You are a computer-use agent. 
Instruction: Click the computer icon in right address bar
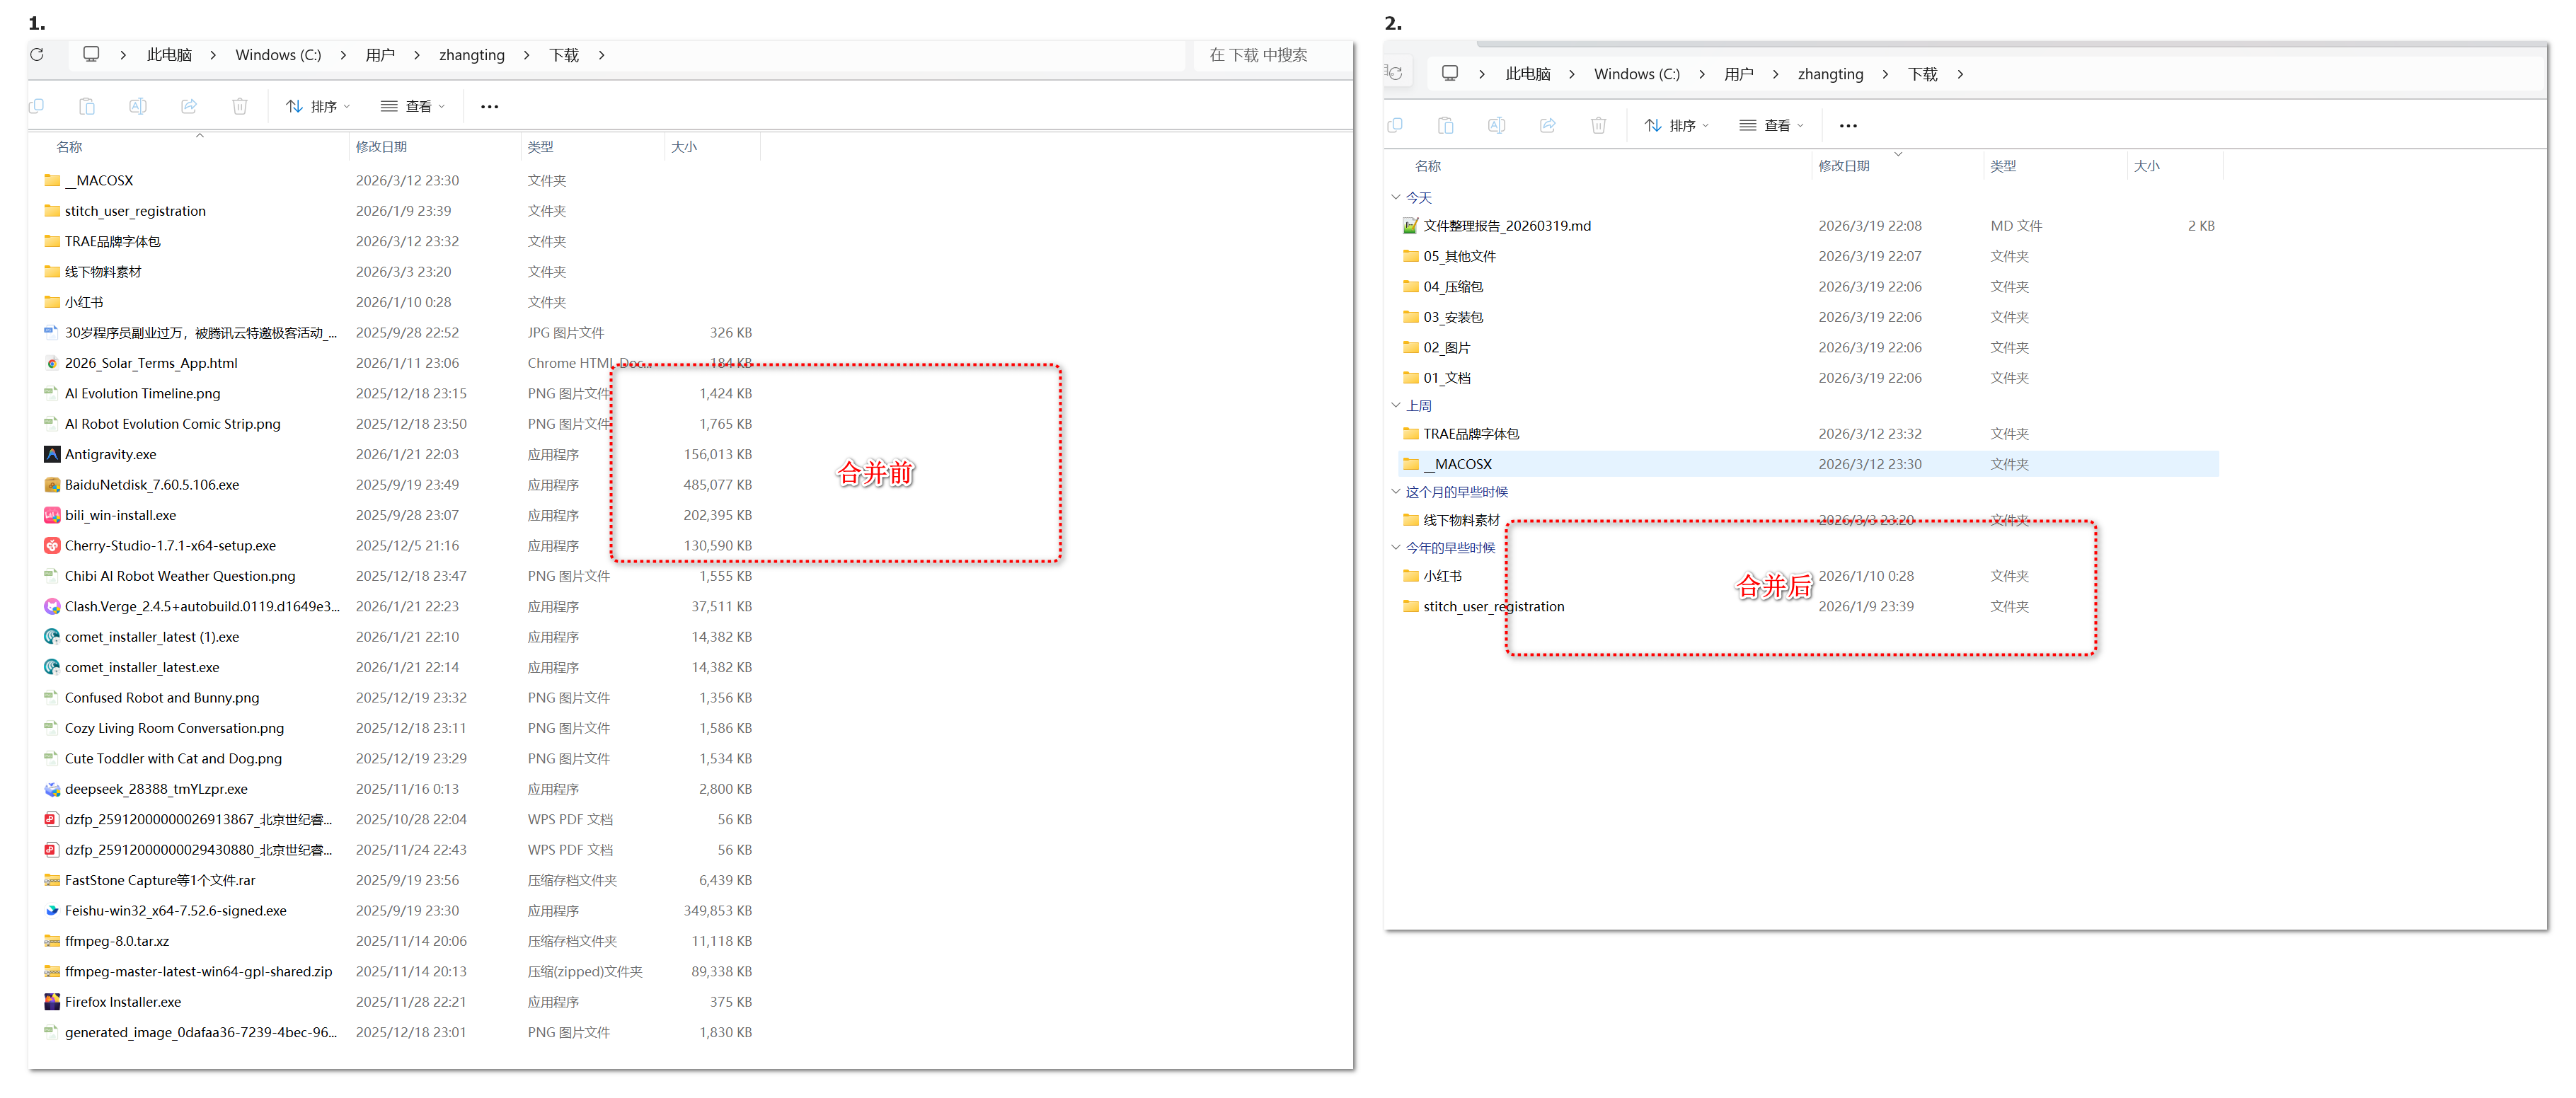tap(1449, 74)
